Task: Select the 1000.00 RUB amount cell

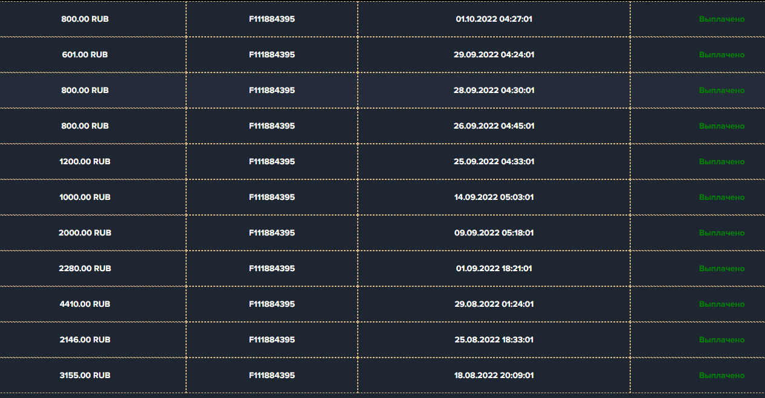Action: [x=85, y=197]
